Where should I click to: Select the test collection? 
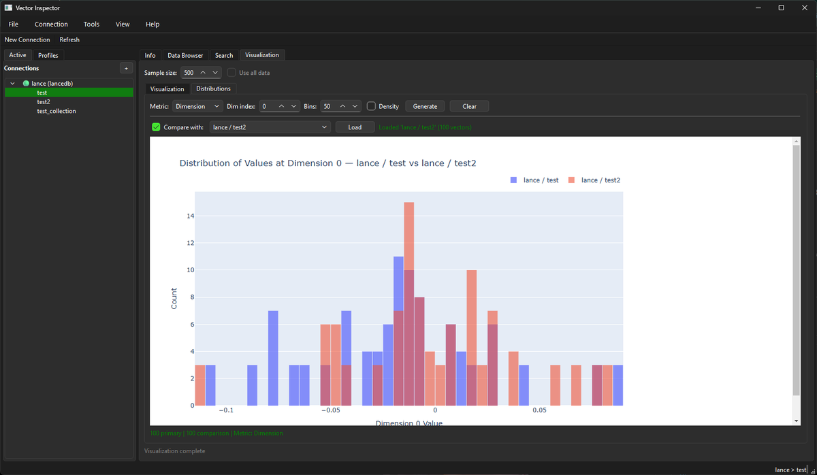pos(69,93)
